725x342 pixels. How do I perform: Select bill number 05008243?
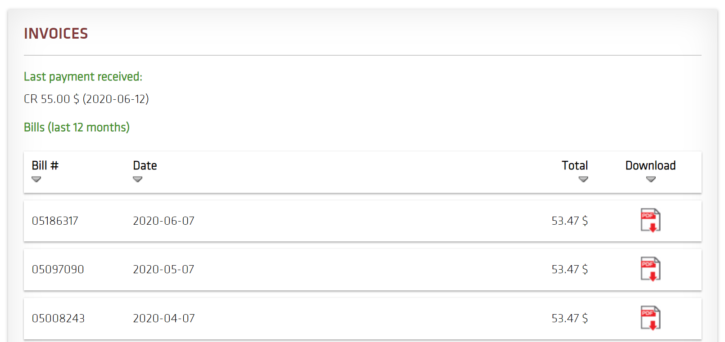[x=58, y=318]
